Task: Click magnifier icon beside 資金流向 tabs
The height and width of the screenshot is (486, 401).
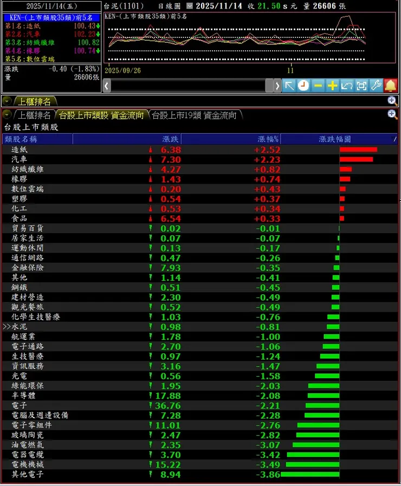Action: click(392, 114)
